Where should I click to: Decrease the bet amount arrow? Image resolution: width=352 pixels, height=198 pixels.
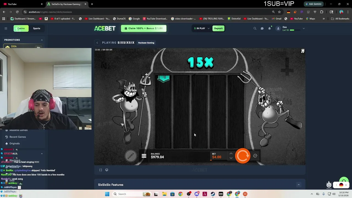(x=231, y=158)
